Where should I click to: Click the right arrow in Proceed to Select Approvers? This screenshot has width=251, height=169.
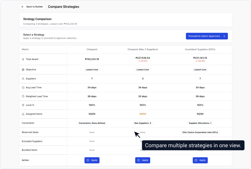(x=224, y=36)
